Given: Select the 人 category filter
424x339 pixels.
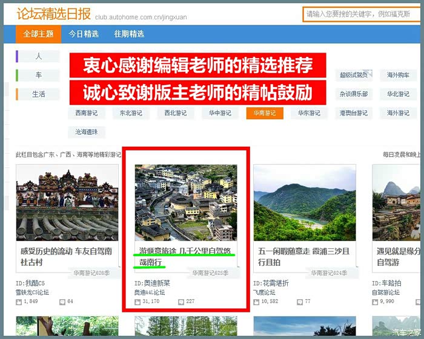Looking at the screenshot, I should (x=38, y=56).
